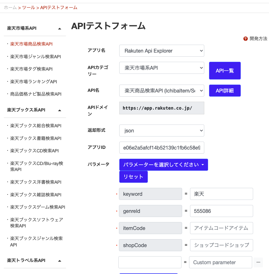Click the shopCode value input field
The image size is (269, 274).
click(x=221, y=245)
